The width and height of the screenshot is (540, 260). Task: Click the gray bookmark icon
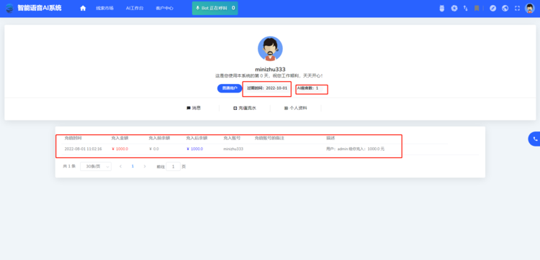click(x=477, y=8)
